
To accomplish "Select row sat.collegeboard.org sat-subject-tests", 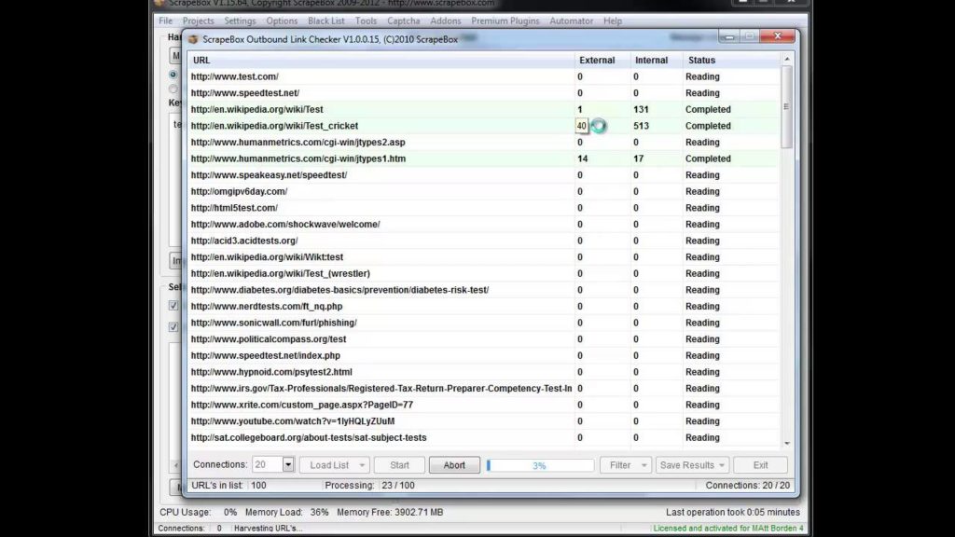I will (484, 438).
